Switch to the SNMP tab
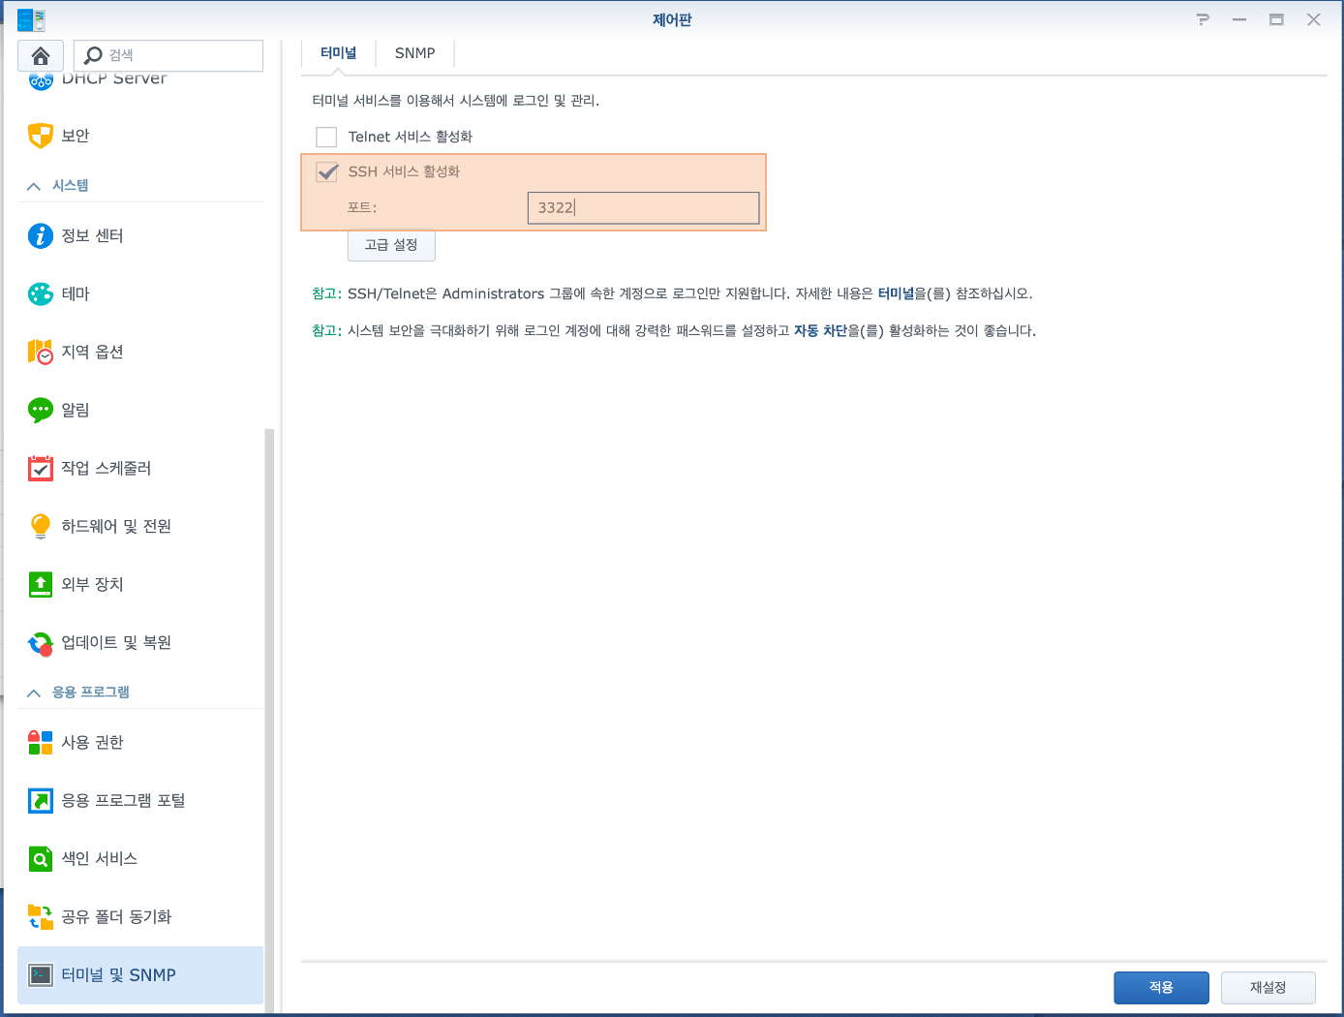Image resolution: width=1344 pixels, height=1017 pixels. [414, 53]
